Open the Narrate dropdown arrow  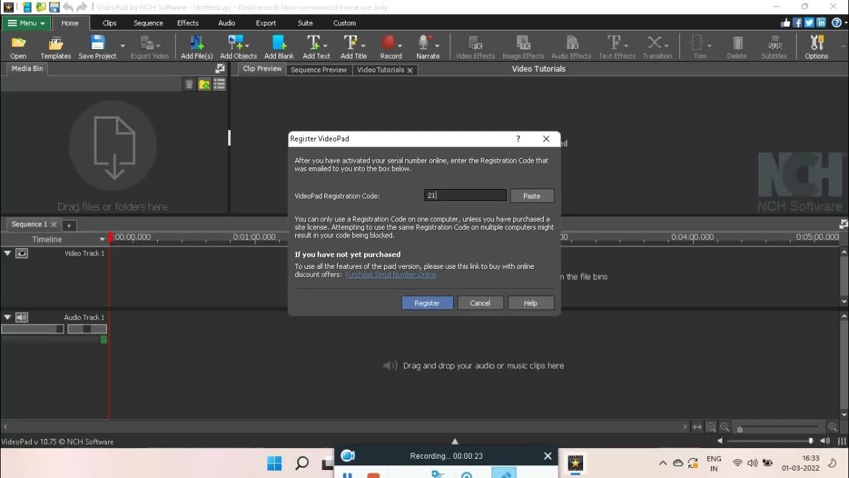point(436,46)
